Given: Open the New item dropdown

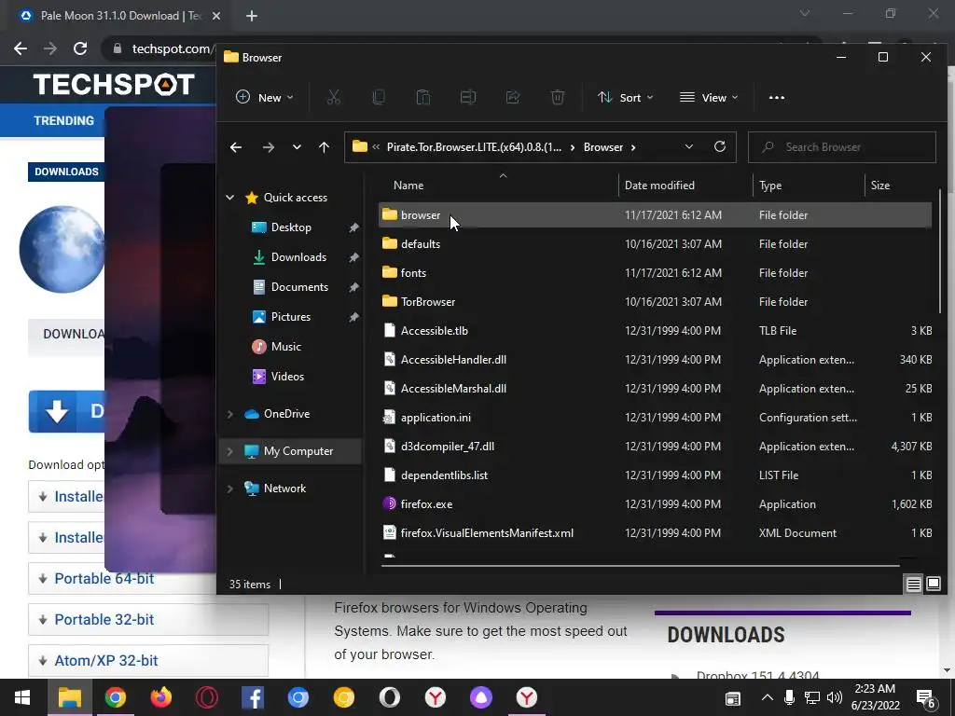Looking at the screenshot, I should (265, 97).
